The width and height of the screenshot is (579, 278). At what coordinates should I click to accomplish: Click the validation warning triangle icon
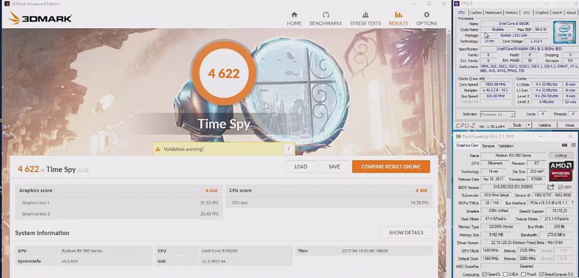click(x=158, y=149)
